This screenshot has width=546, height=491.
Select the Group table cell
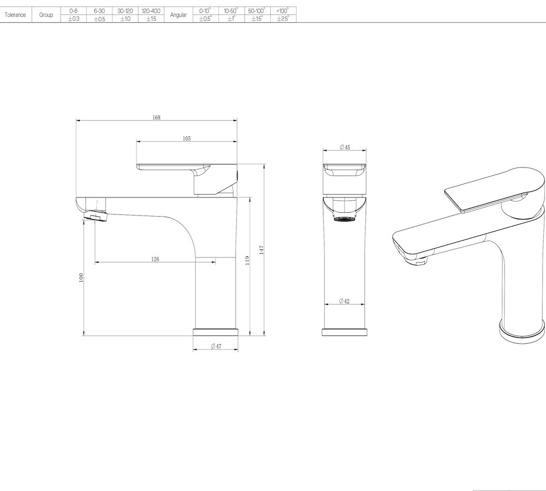(47, 15)
